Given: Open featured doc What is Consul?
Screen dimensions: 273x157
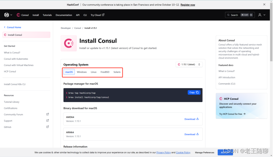Looking at the screenshot, I should click(x=227, y=71).
